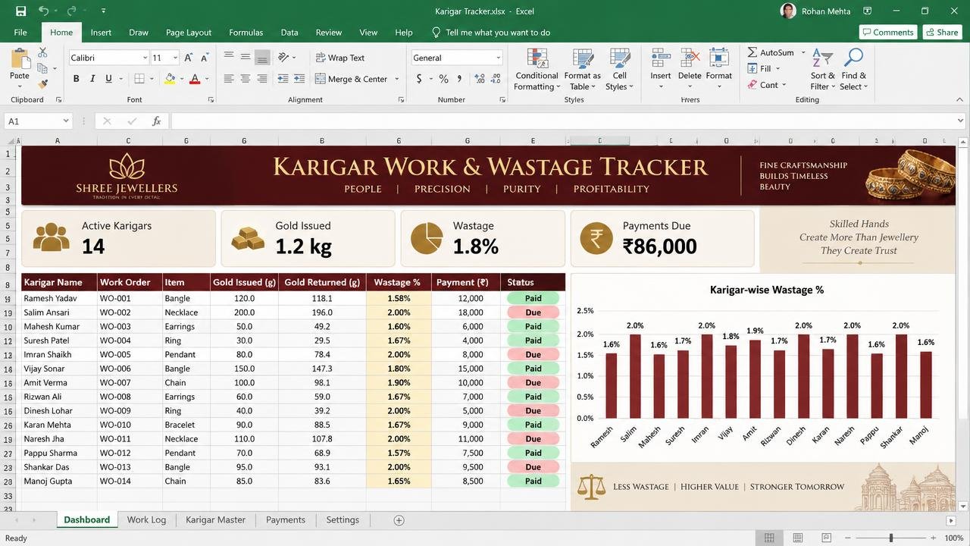Open the Work Log sheet tab
Image resolution: width=970 pixels, height=546 pixels.
(146, 520)
